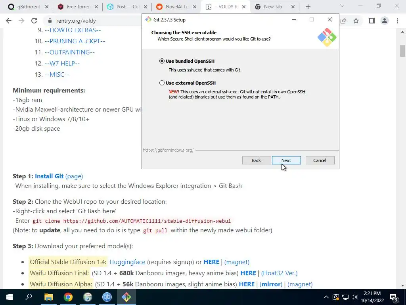Close the New Tab tab
The height and width of the screenshot is (305, 406).
point(293,7)
